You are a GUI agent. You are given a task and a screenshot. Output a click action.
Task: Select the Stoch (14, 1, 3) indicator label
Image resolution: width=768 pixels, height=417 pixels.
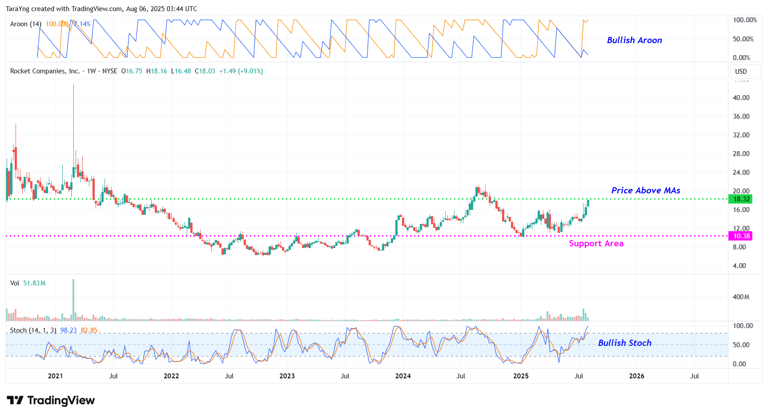[33, 330]
